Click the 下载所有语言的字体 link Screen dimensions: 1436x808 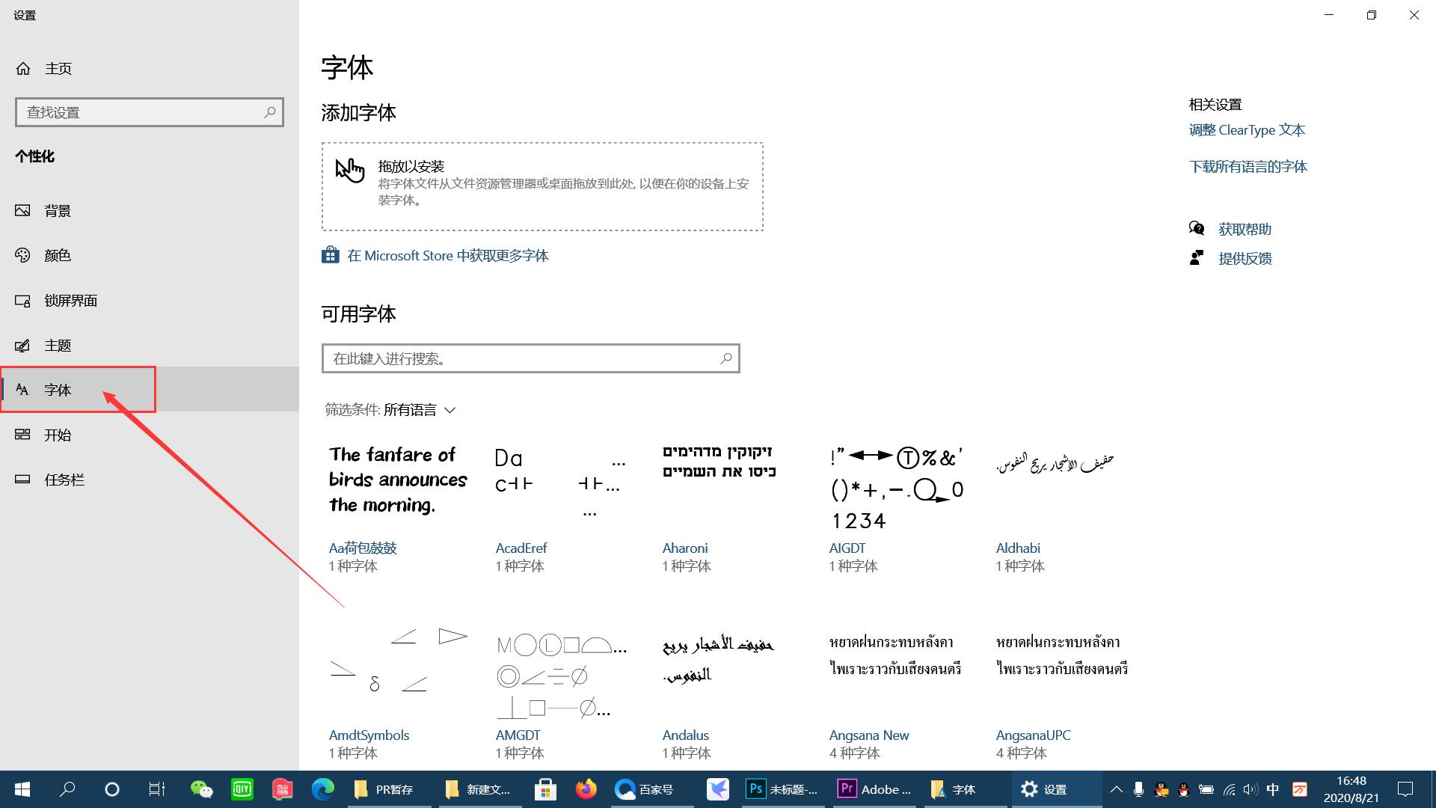pos(1248,166)
